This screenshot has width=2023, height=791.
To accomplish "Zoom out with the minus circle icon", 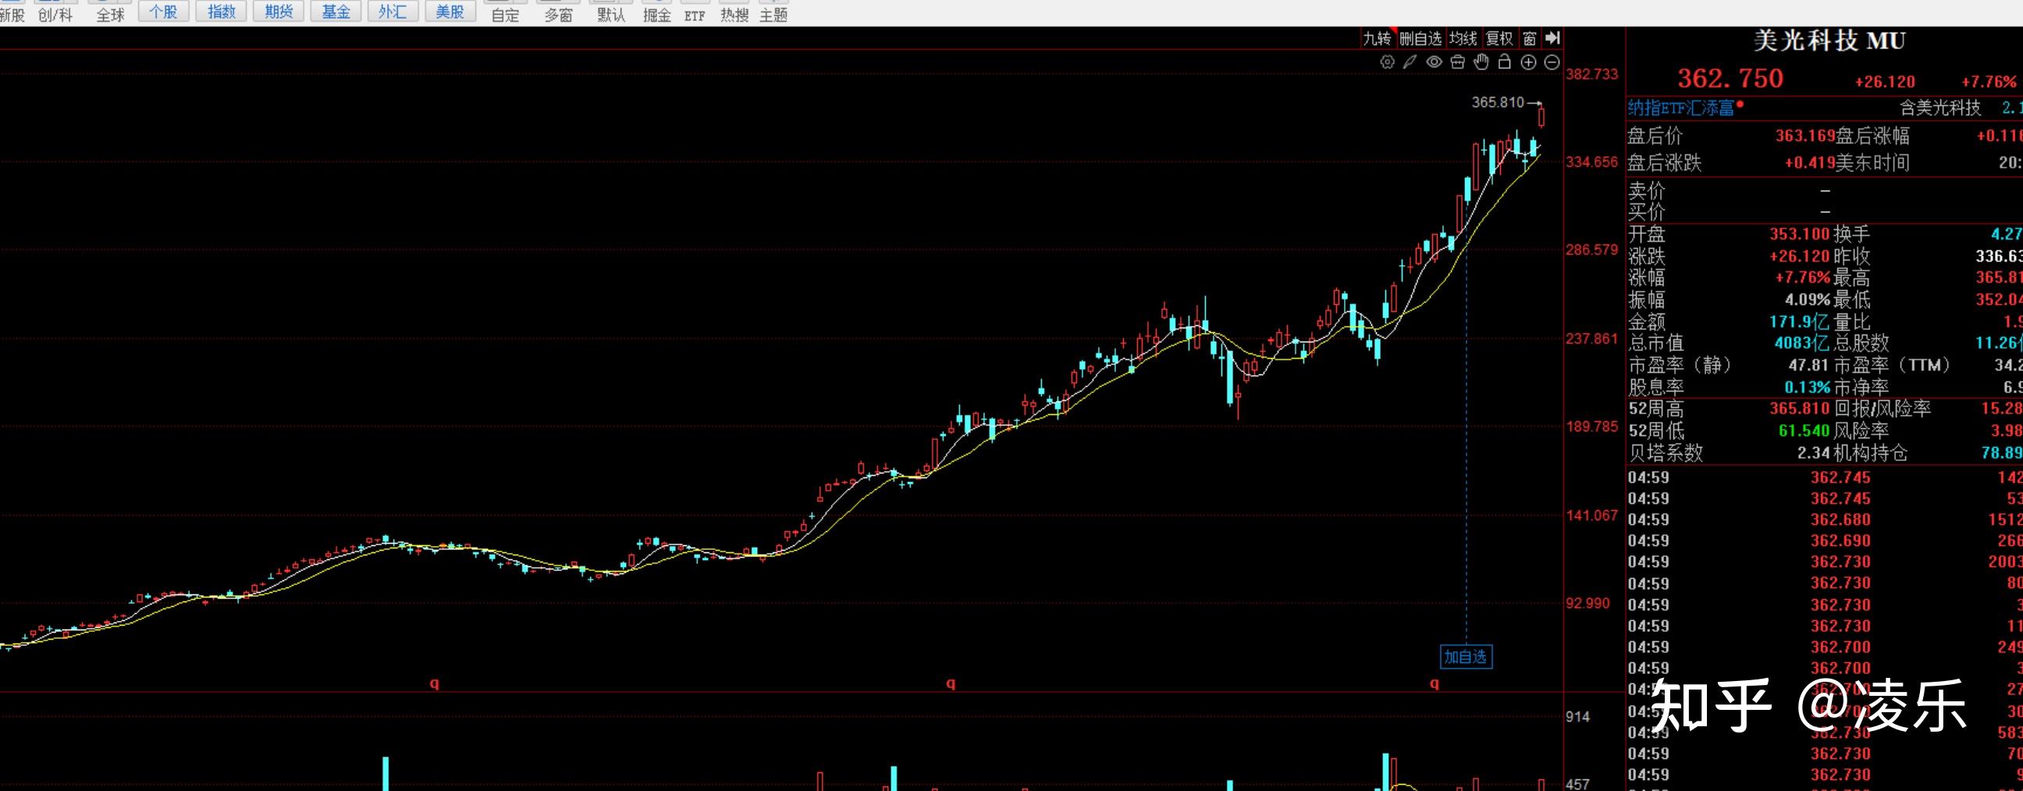I will [x=1552, y=62].
